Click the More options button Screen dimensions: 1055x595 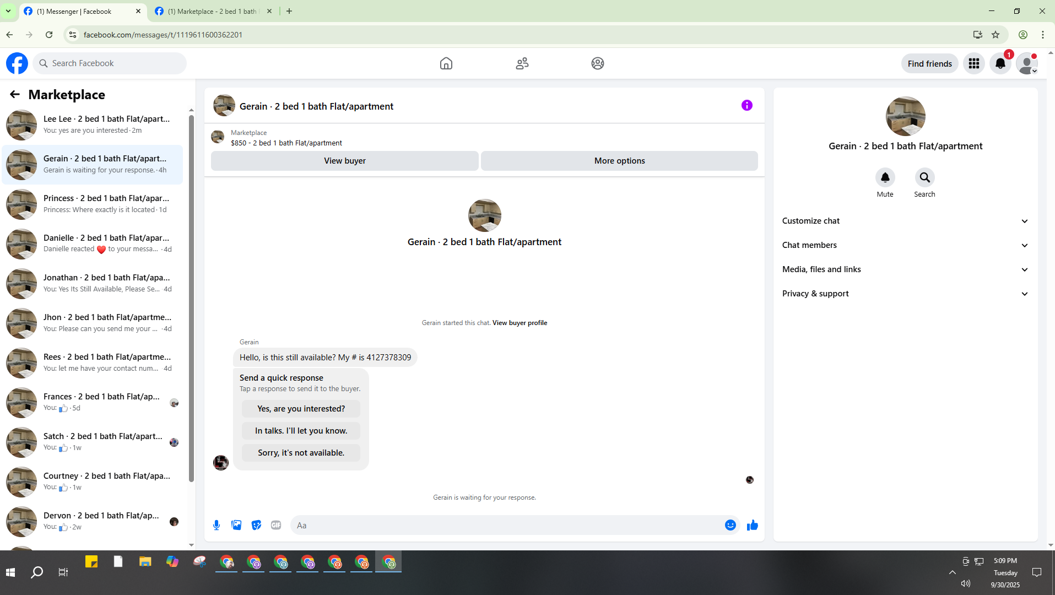click(620, 161)
